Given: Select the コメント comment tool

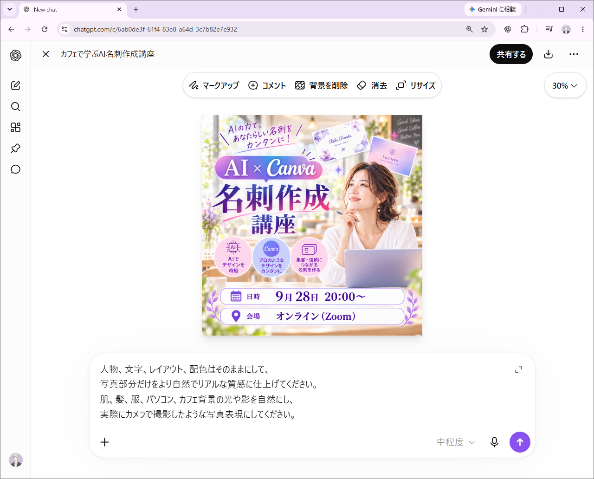Looking at the screenshot, I should pyautogui.click(x=267, y=85).
